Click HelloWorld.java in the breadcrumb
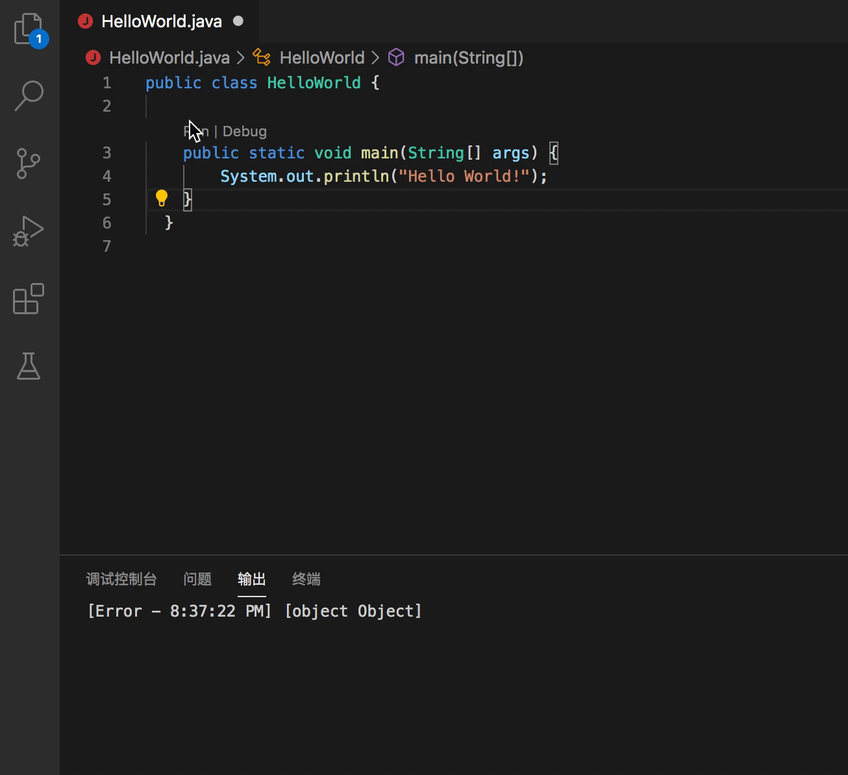This screenshot has height=775, width=848. (169, 58)
